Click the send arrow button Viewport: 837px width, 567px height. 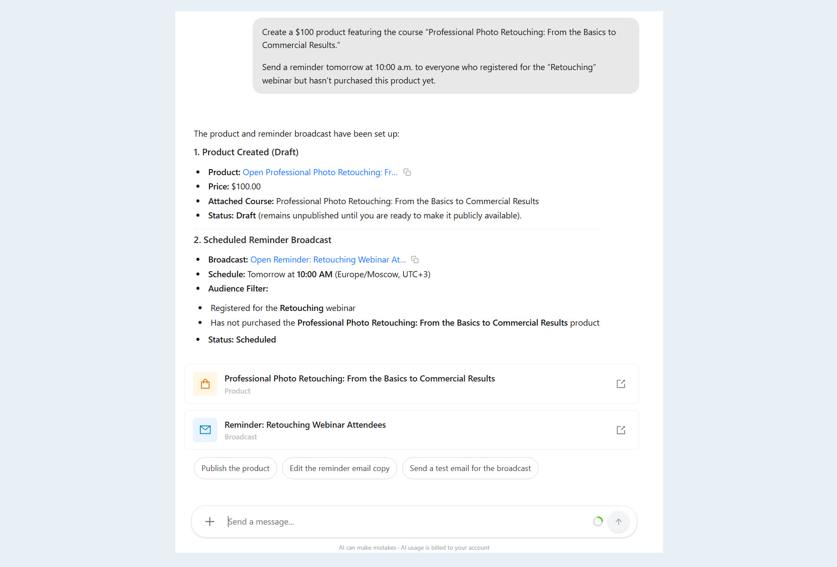tap(619, 522)
